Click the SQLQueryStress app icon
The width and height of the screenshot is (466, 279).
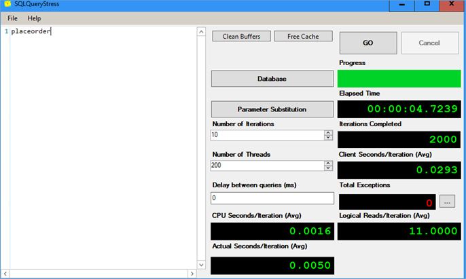click(7, 4)
